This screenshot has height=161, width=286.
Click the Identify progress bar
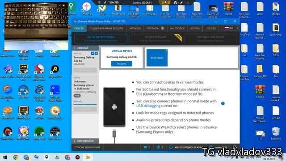(x=85, y=104)
